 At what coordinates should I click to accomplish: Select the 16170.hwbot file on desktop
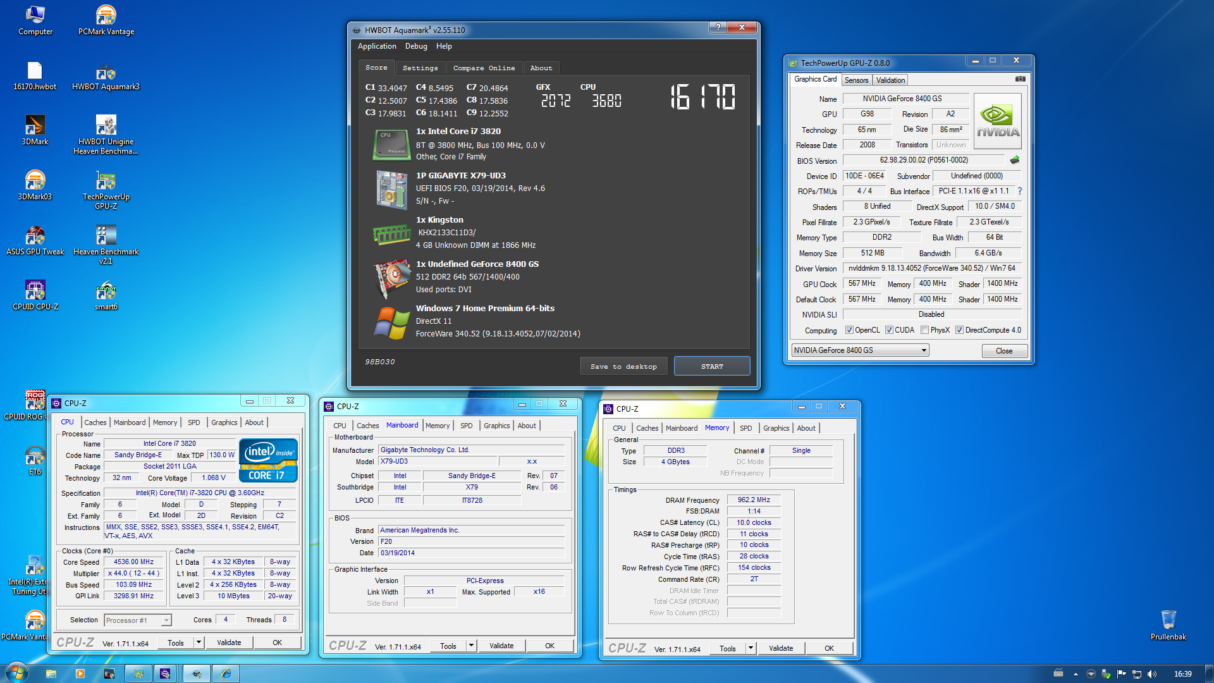[x=35, y=76]
